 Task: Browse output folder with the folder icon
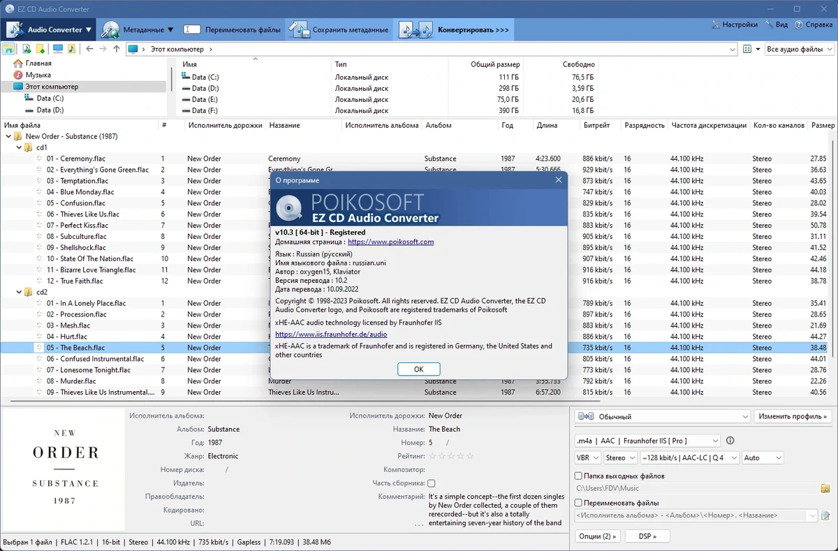[x=825, y=488]
